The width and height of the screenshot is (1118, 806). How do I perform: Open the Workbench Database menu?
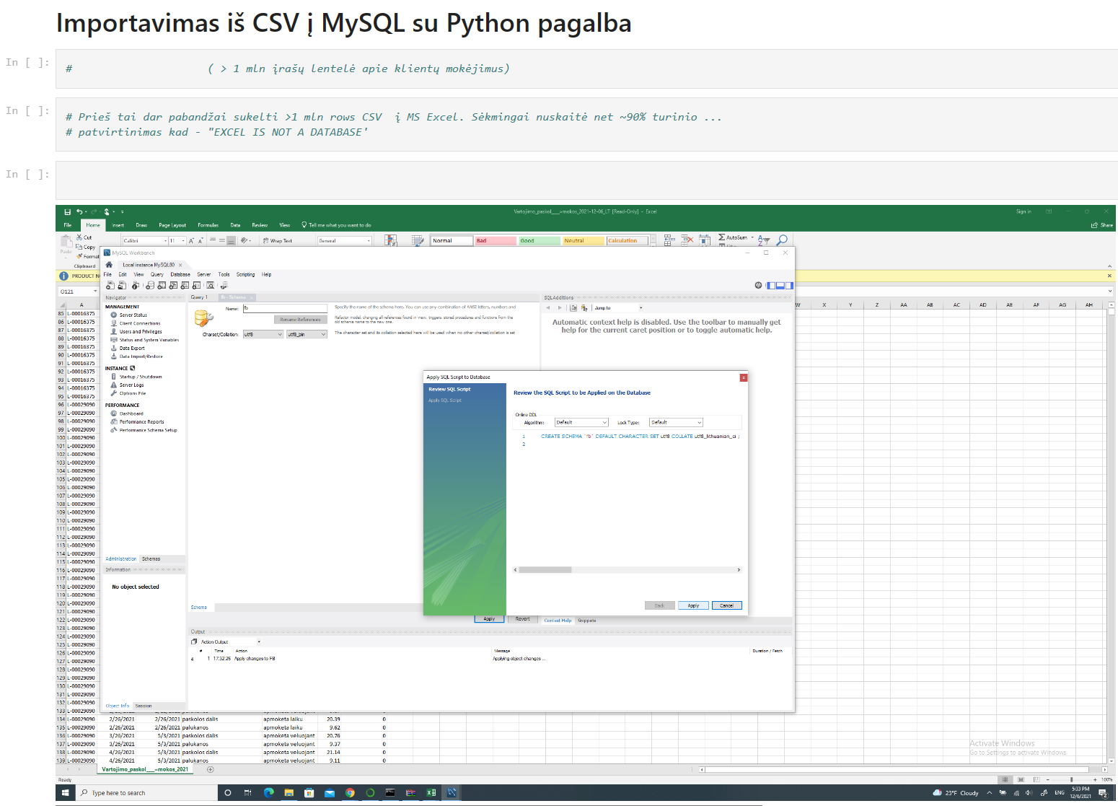click(x=180, y=274)
